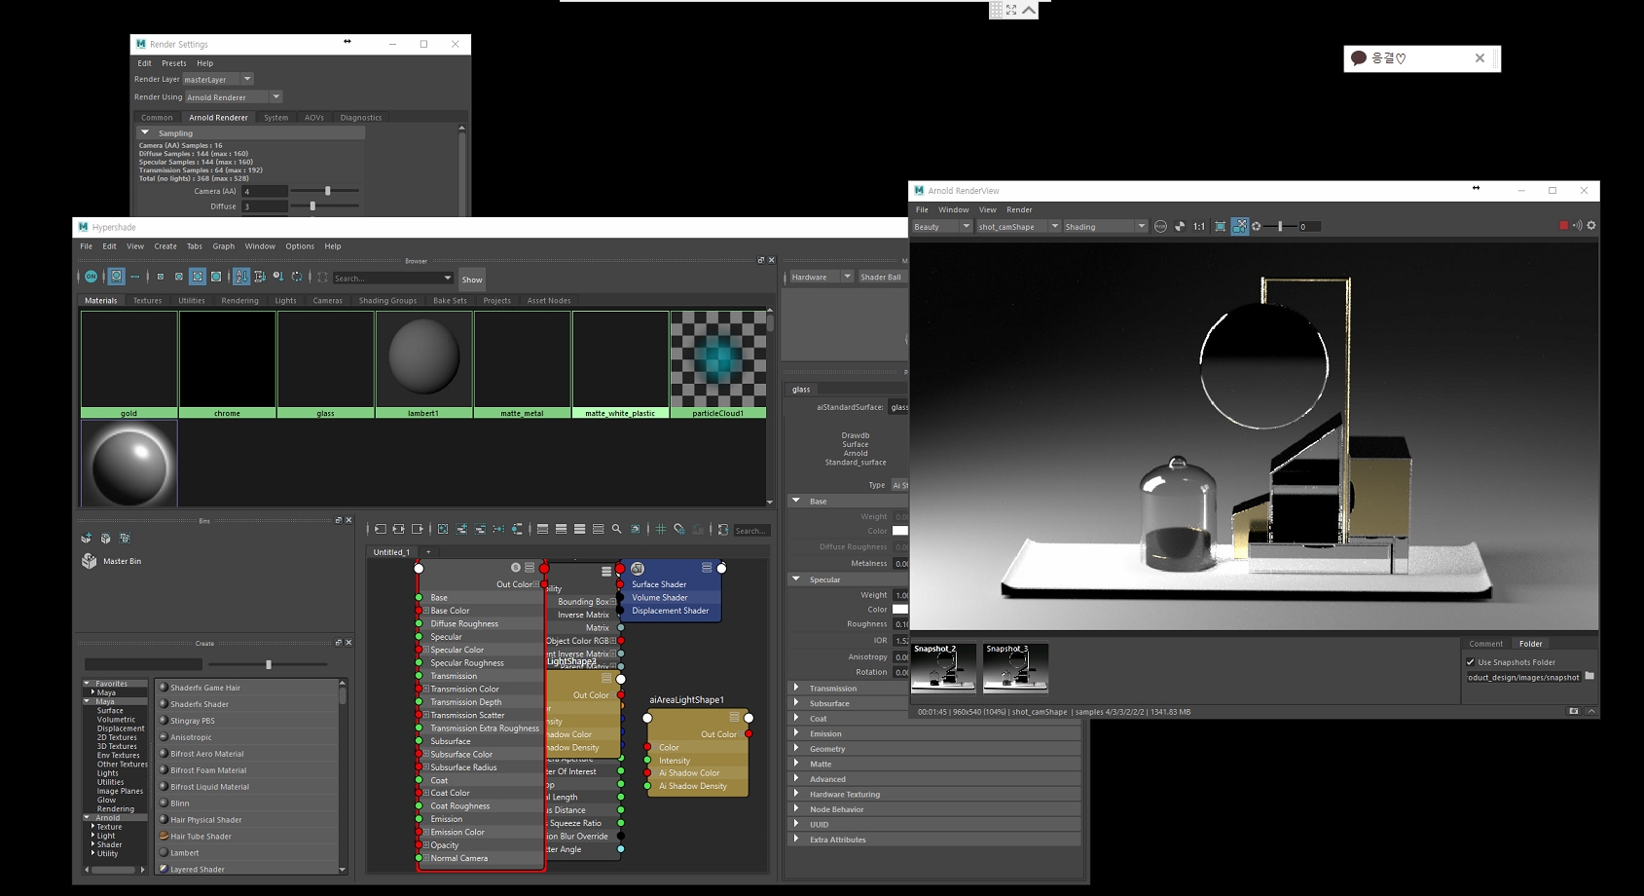
Task: Click the alphabetical sort icon in Hypershade browser
Action: [x=241, y=278]
